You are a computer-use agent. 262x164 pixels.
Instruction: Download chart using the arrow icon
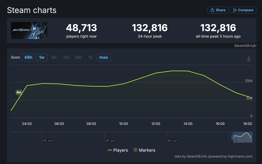tap(249, 58)
